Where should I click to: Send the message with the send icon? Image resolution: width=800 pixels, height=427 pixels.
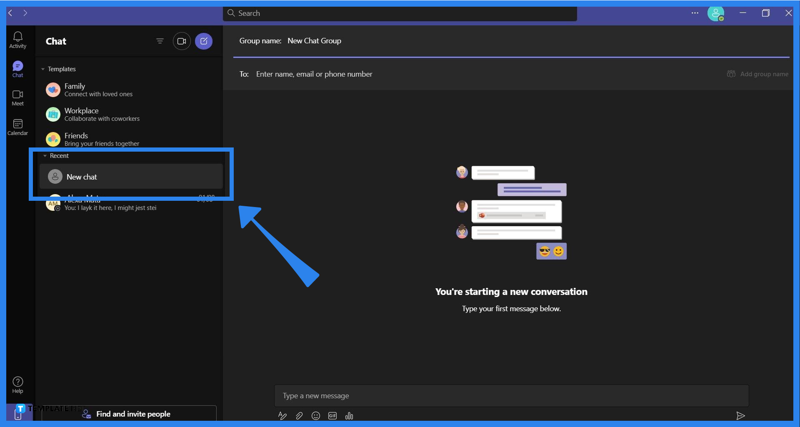741,415
